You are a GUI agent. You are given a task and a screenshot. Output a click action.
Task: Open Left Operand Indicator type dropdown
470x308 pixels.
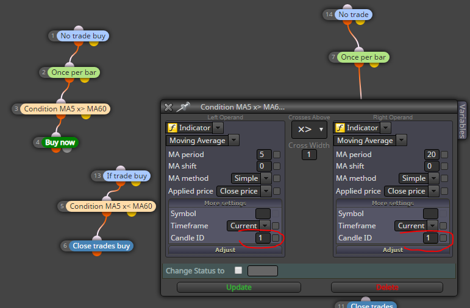pos(218,128)
